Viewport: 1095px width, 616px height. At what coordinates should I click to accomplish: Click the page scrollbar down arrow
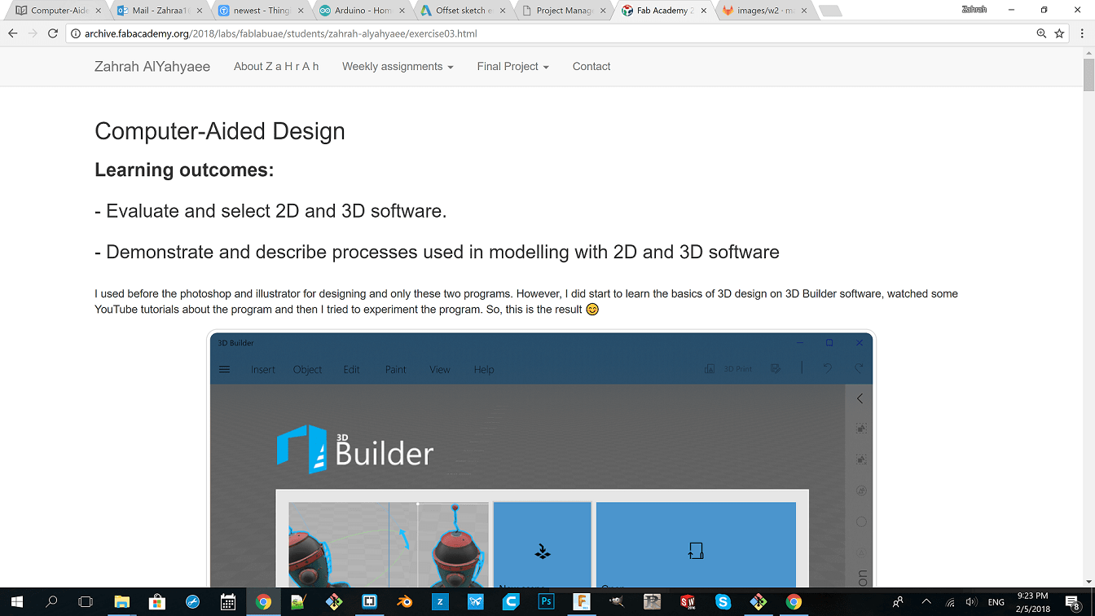(1088, 582)
